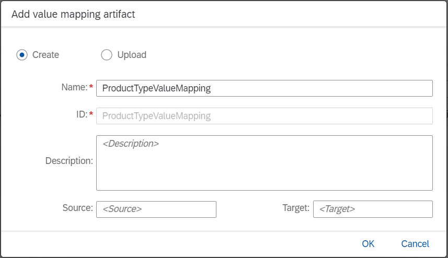The image size is (448, 258).
Task: Focus the Target input field
Action: pyautogui.click(x=373, y=209)
